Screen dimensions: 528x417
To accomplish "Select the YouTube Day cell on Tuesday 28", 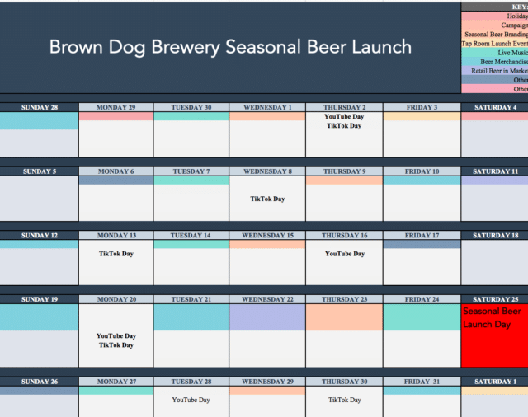I will coord(191,401).
